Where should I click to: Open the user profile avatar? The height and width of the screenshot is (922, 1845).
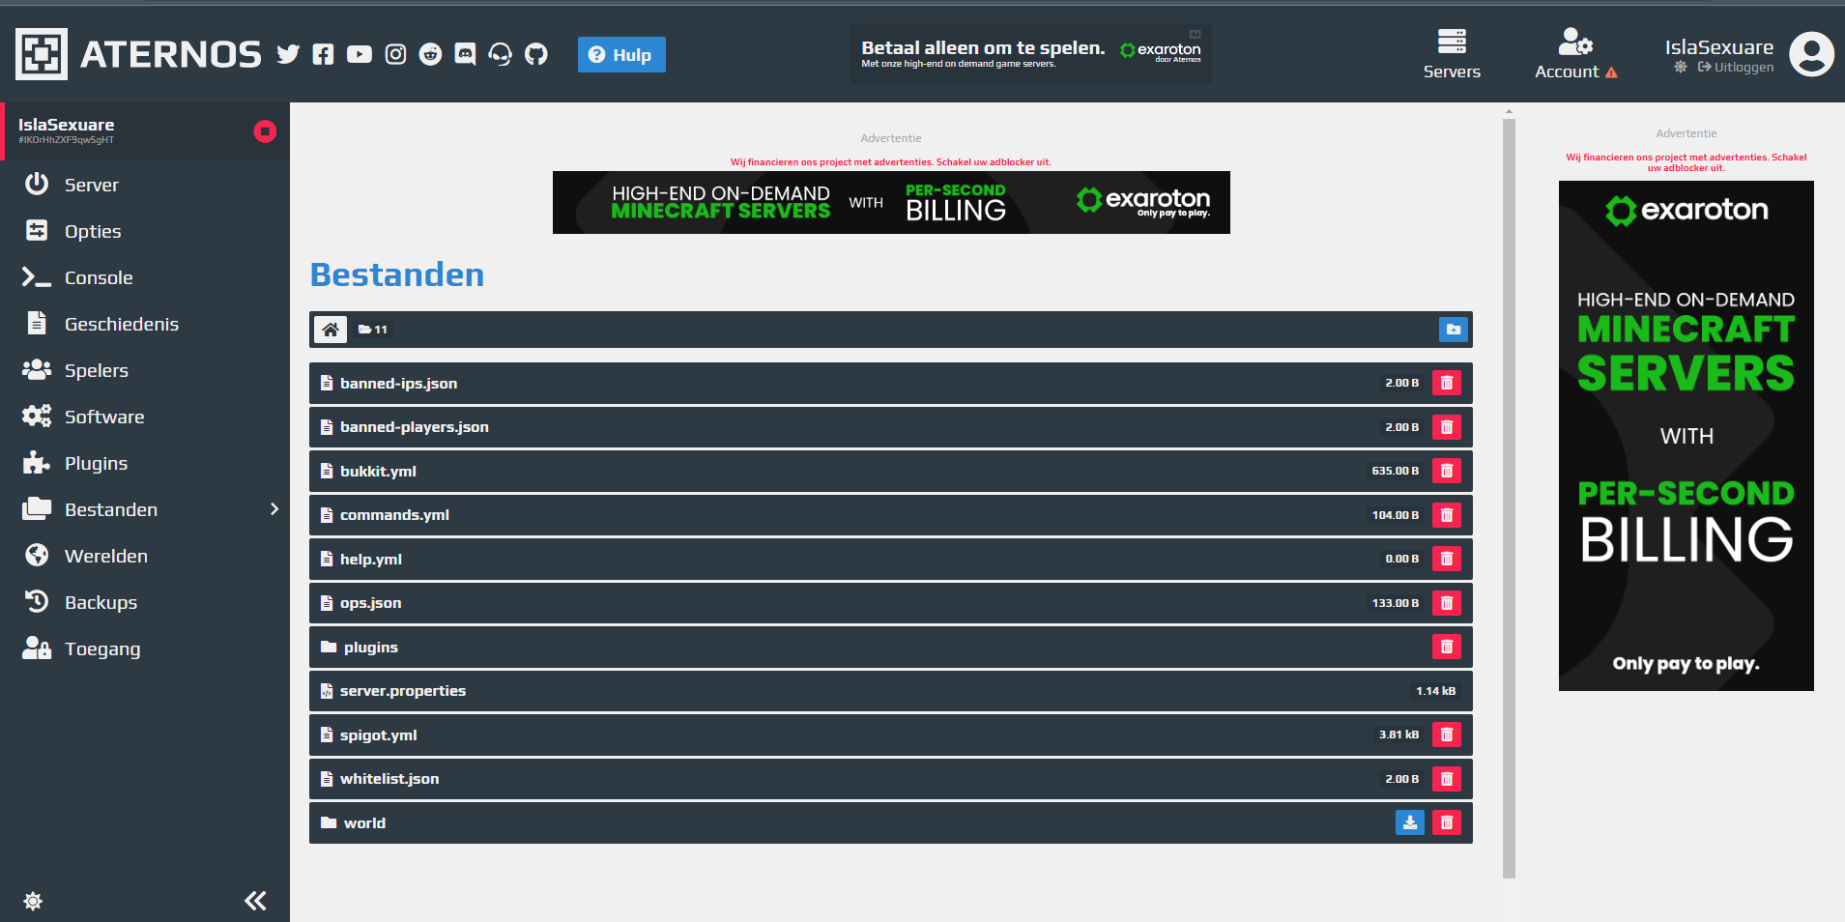tap(1811, 54)
